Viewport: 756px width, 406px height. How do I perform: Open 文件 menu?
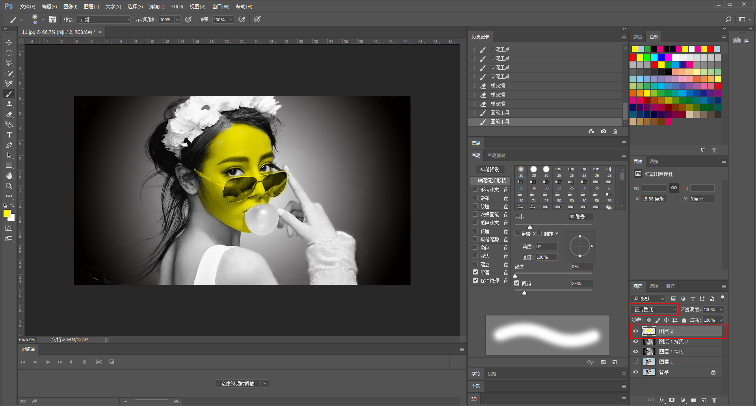(28, 7)
